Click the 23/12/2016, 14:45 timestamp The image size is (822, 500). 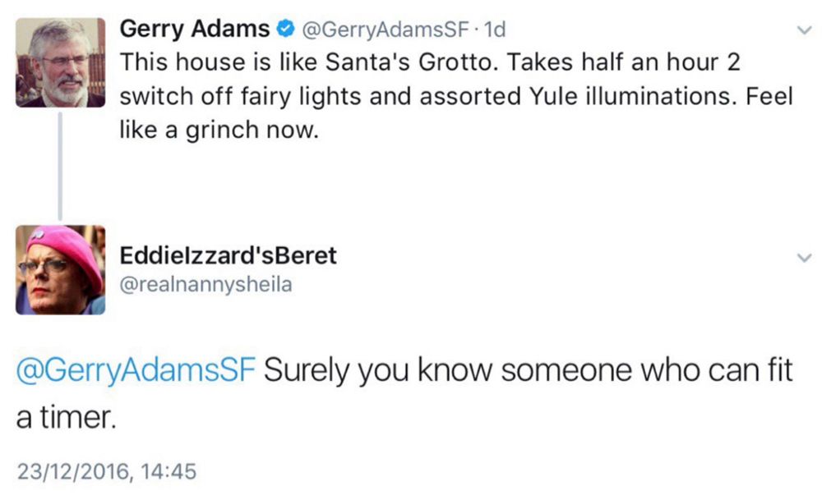click(104, 471)
